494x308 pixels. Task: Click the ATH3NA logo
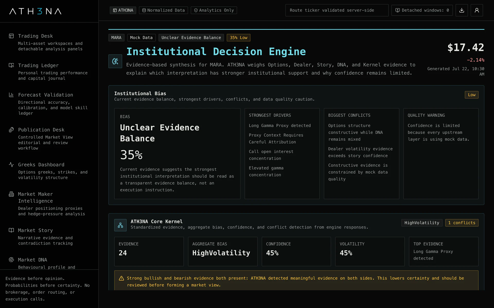click(x=36, y=11)
